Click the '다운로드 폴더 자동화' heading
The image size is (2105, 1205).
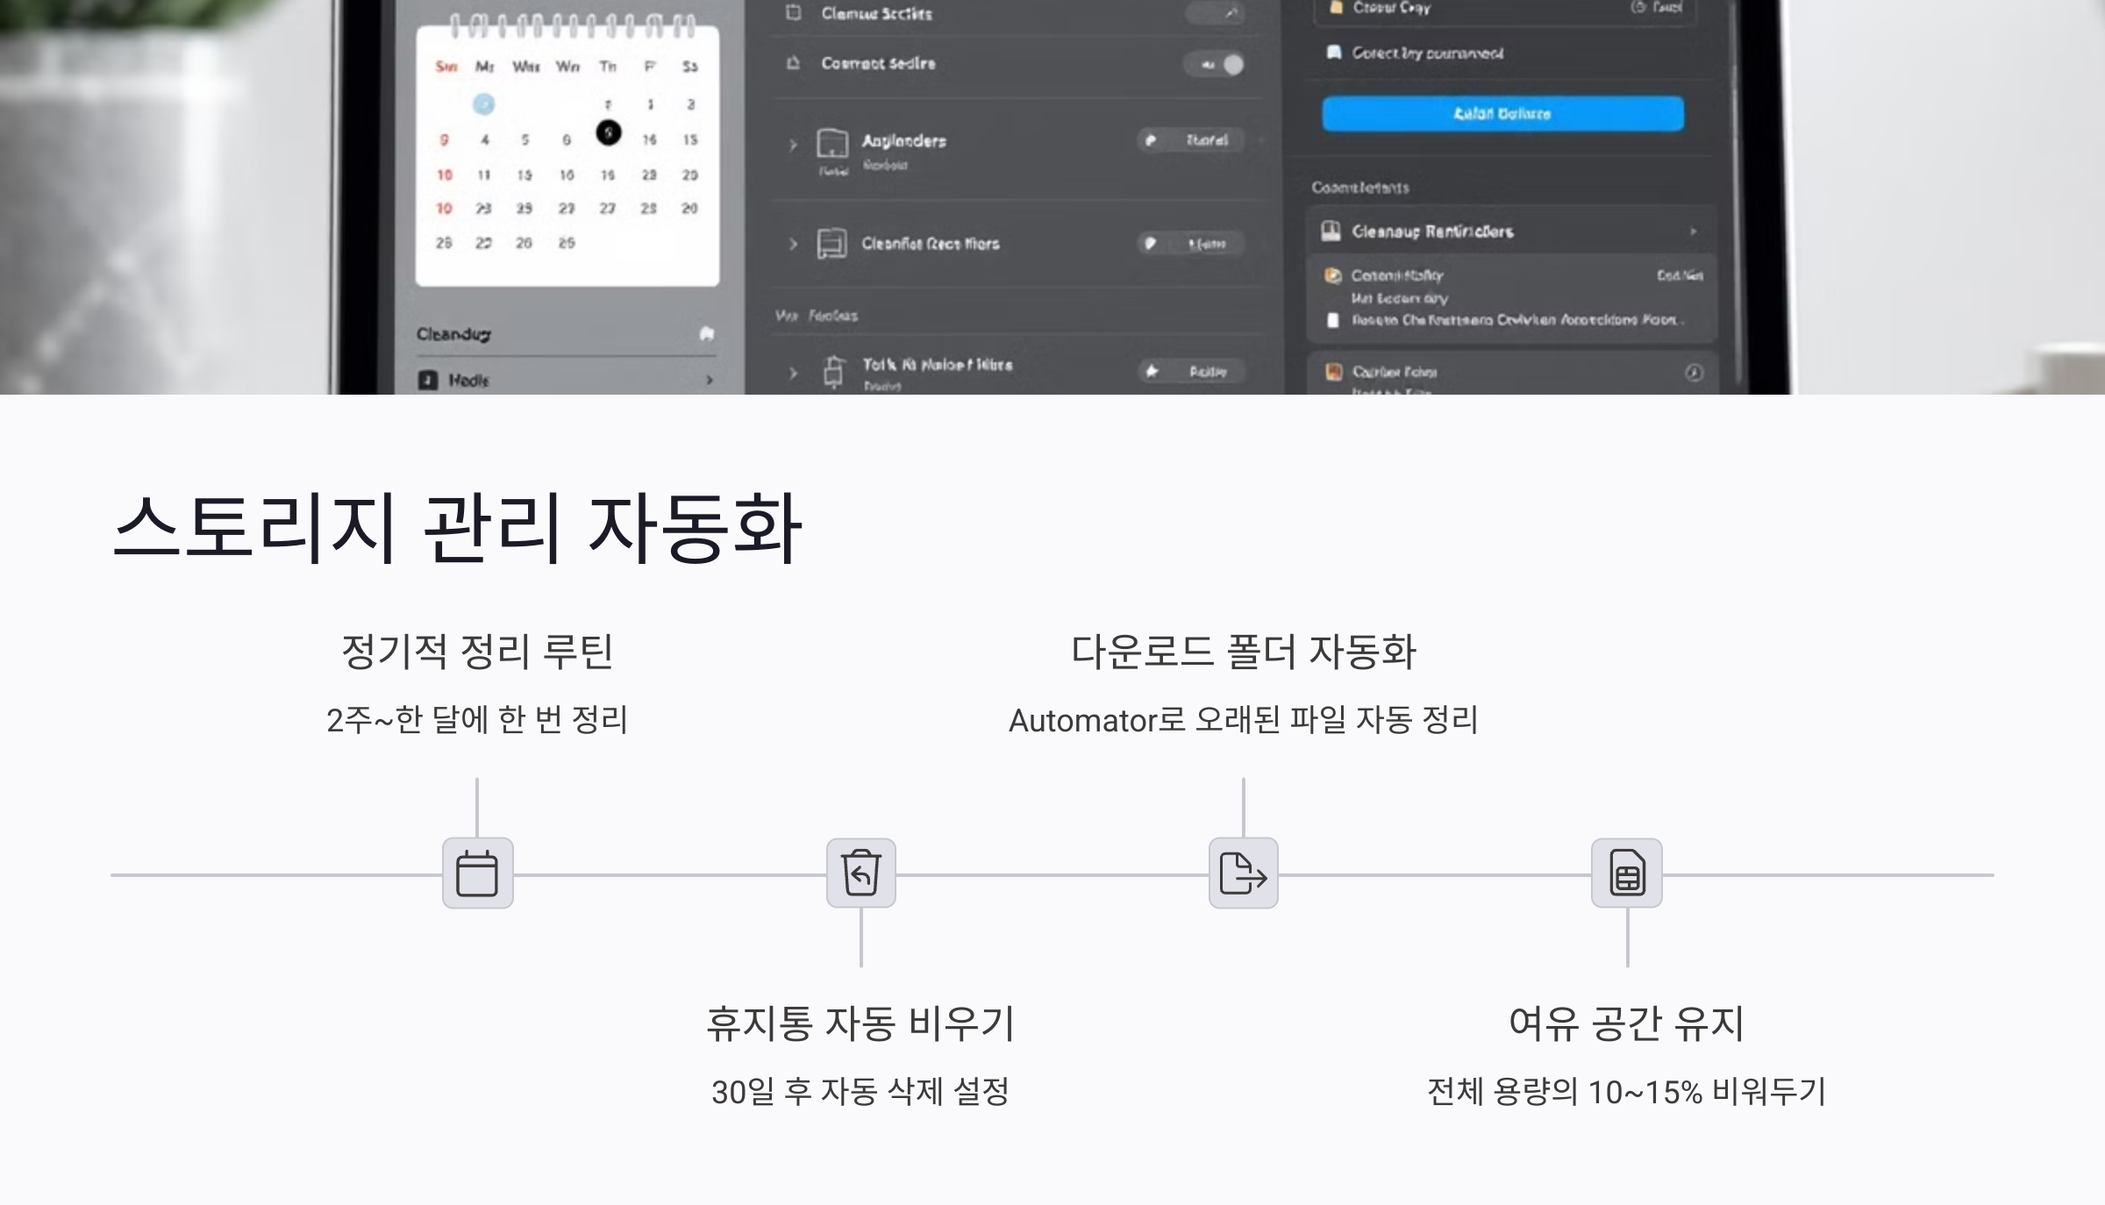click(1243, 652)
